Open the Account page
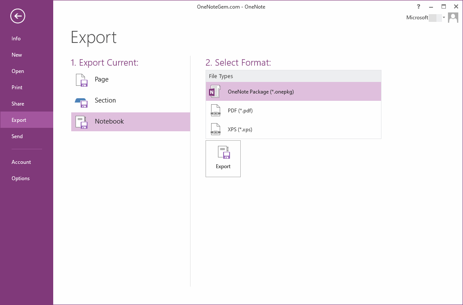The image size is (463, 305). pos(27,162)
